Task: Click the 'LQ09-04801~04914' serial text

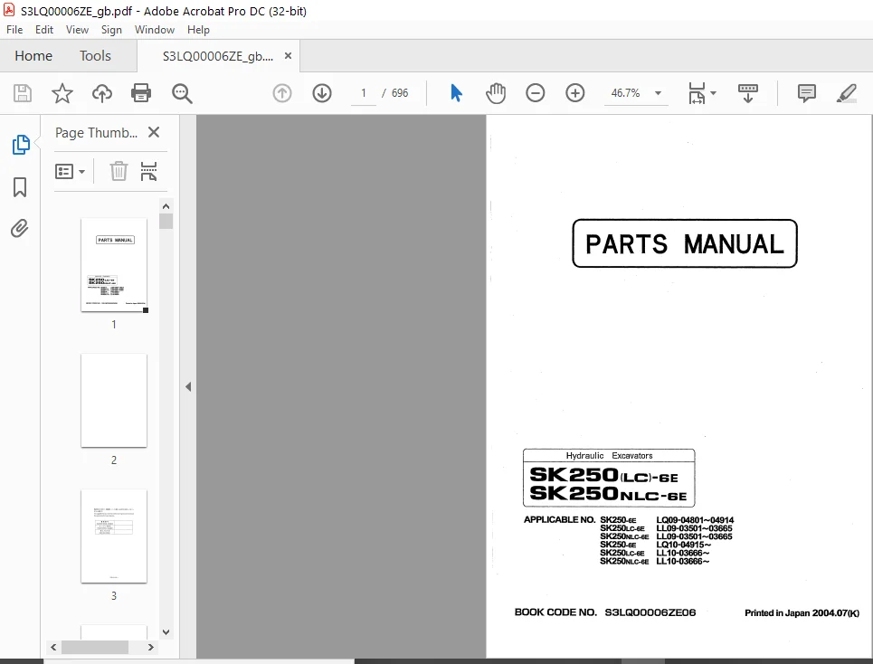Action: (695, 520)
